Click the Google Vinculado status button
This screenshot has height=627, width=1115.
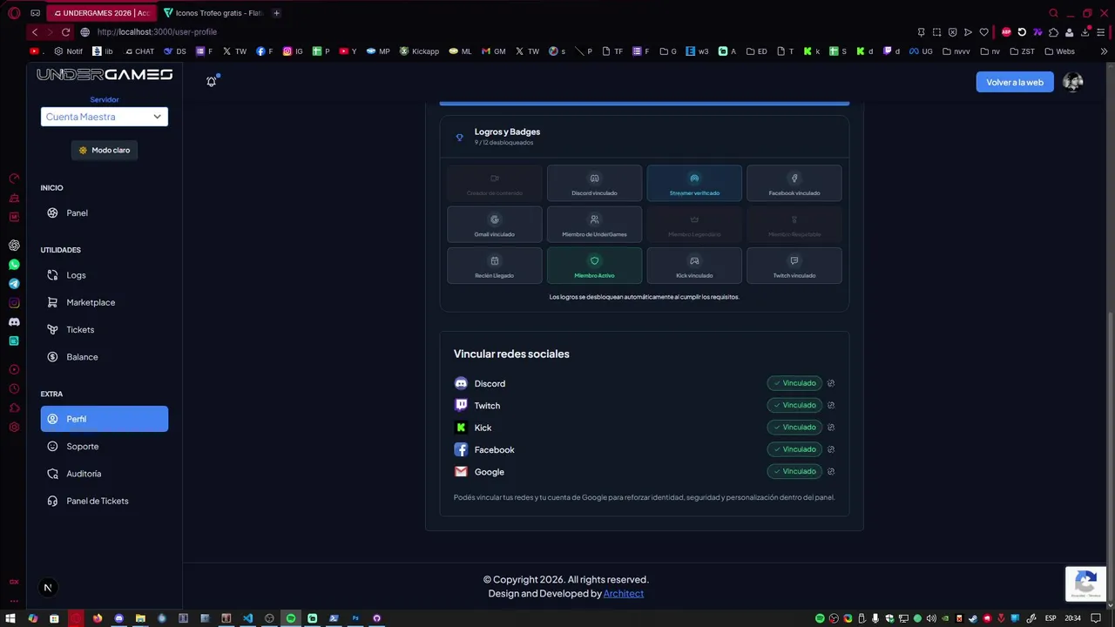click(794, 471)
